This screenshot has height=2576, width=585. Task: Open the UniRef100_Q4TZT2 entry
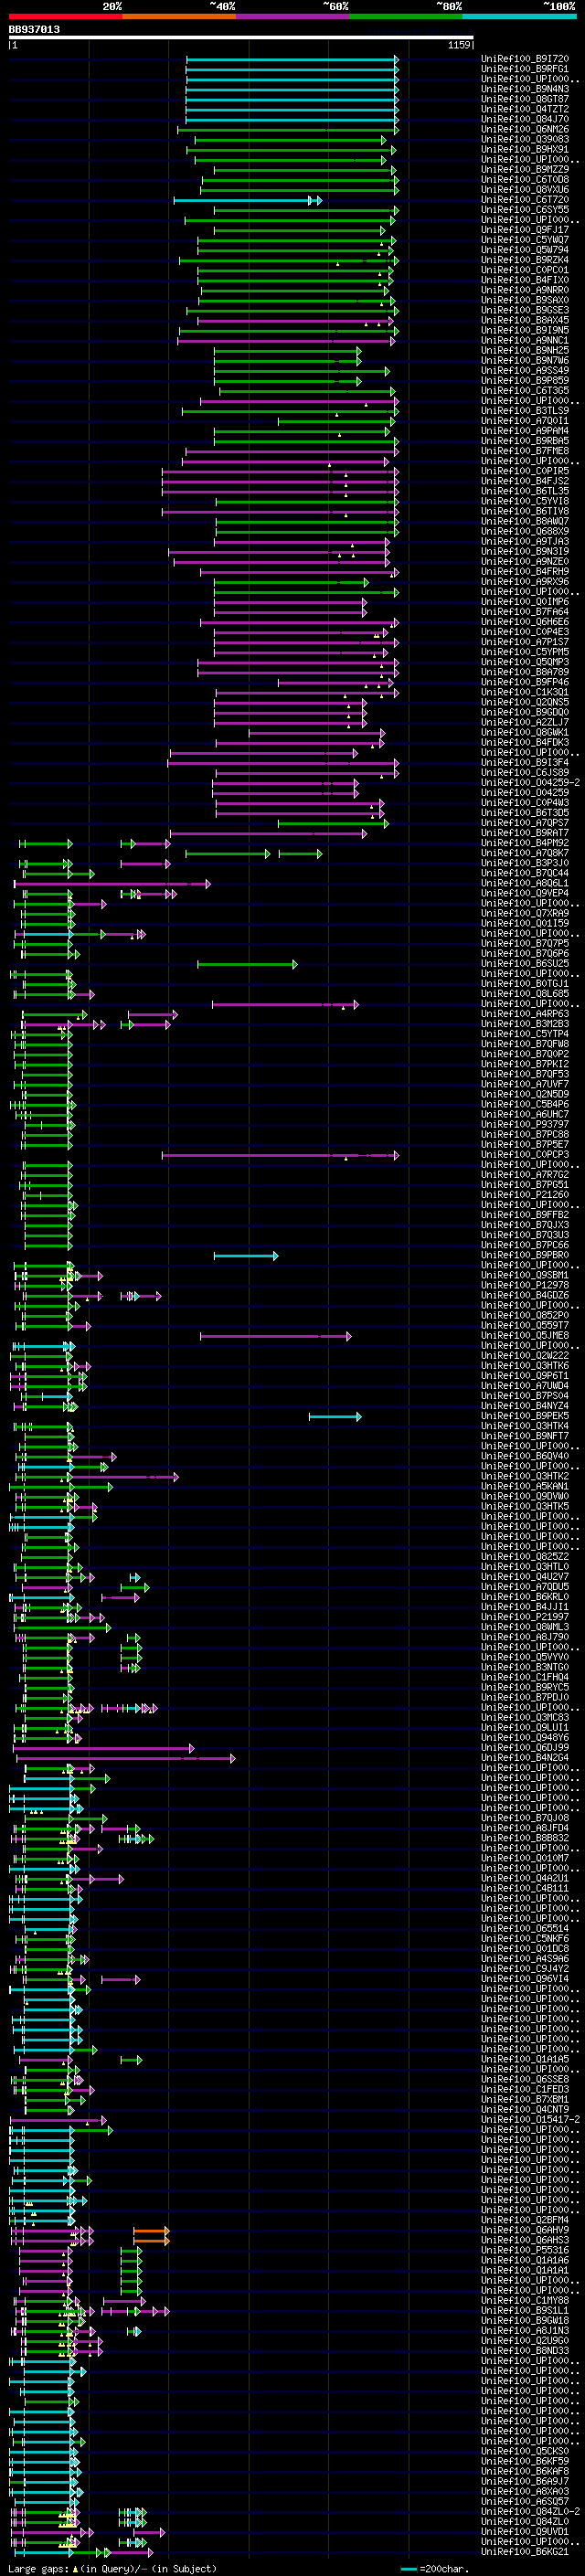pos(525,109)
